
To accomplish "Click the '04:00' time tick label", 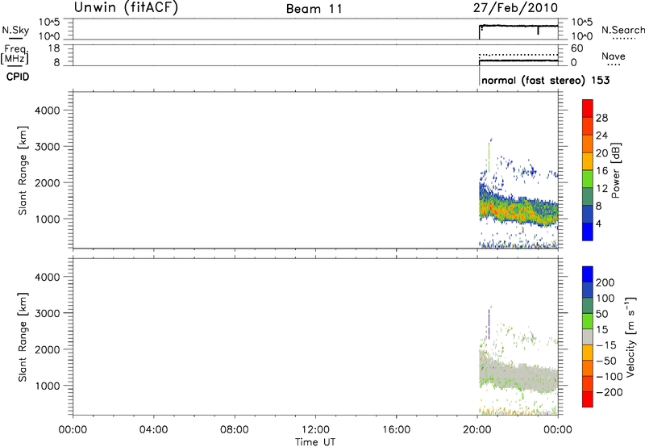I will point(154,430).
